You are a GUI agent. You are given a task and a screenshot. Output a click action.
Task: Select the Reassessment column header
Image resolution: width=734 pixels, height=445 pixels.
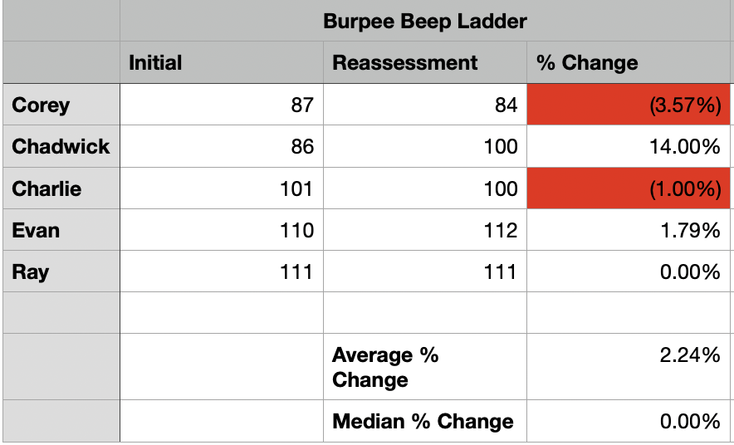(x=424, y=62)
